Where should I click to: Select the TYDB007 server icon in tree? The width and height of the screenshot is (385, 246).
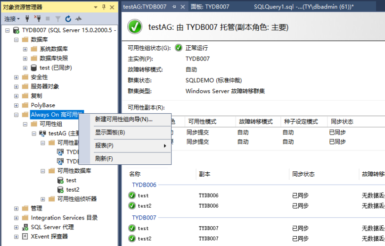click(16, 30)
